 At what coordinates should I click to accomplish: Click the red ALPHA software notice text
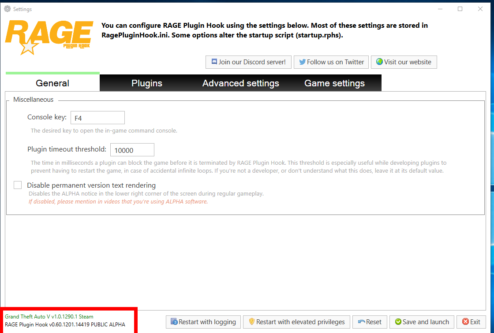click(x=118, y=201)
